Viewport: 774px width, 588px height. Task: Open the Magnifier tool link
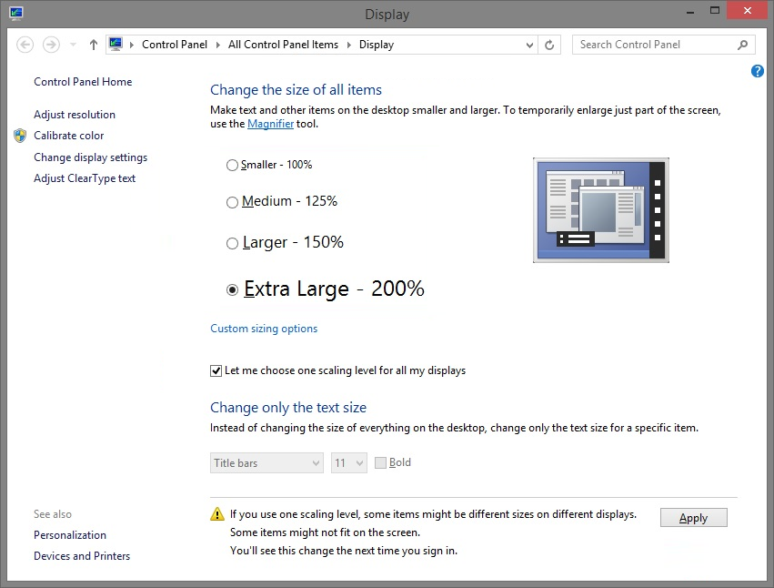tap(270, 124)
